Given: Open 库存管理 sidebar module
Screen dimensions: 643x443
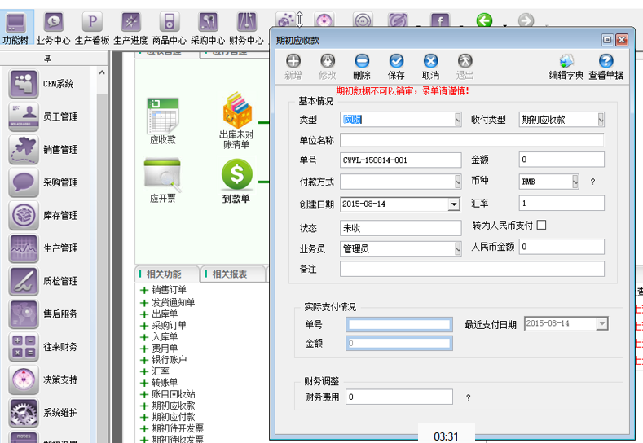Looking at the screenshot, I should pos(43,215).
